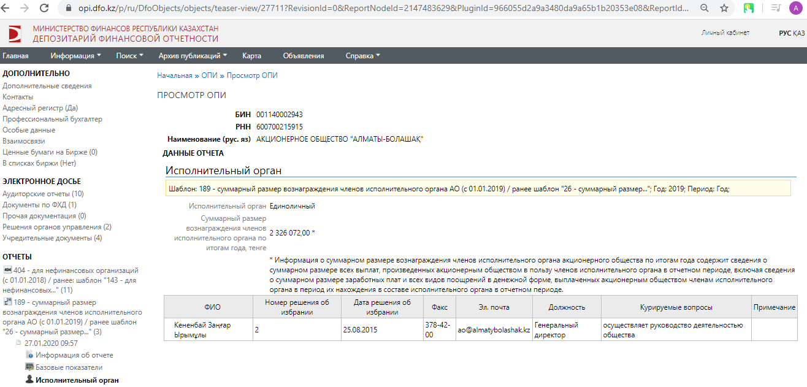Click the Должность column header

[x=567, y=307]
